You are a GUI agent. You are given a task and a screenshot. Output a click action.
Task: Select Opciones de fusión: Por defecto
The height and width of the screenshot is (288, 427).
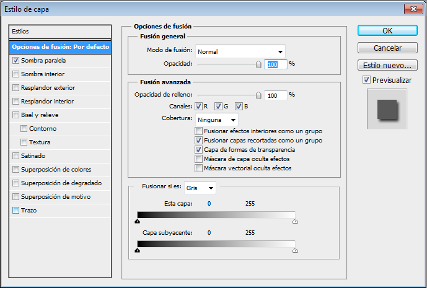60,47
